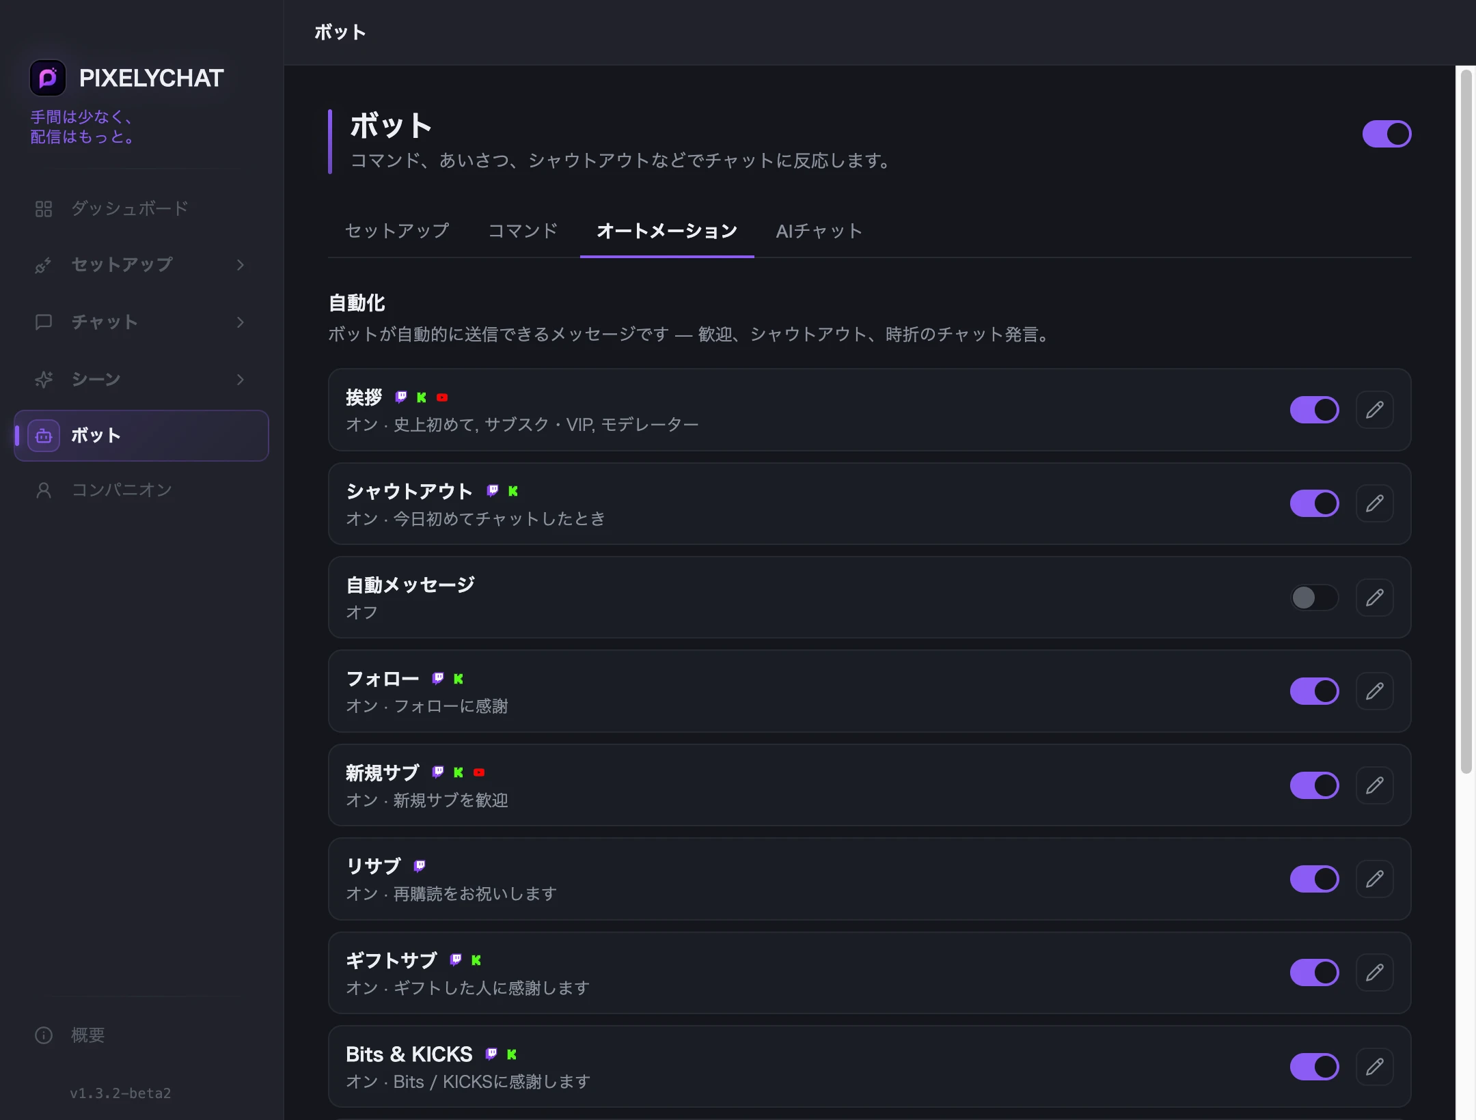Open ダッシュボード in the sidebar

point(141,209)
